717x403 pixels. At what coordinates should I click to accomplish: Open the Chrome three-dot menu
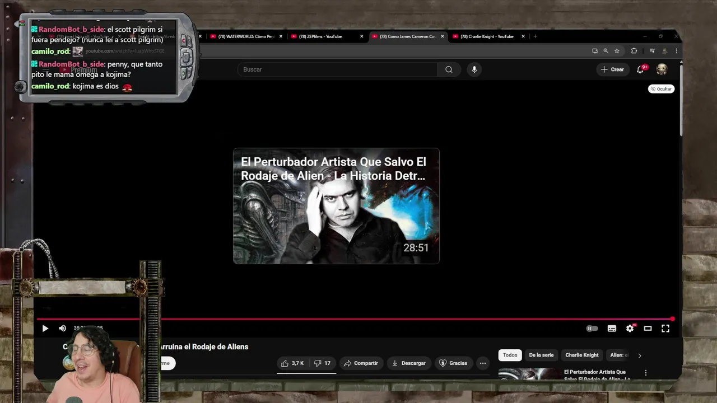(677, 51)
